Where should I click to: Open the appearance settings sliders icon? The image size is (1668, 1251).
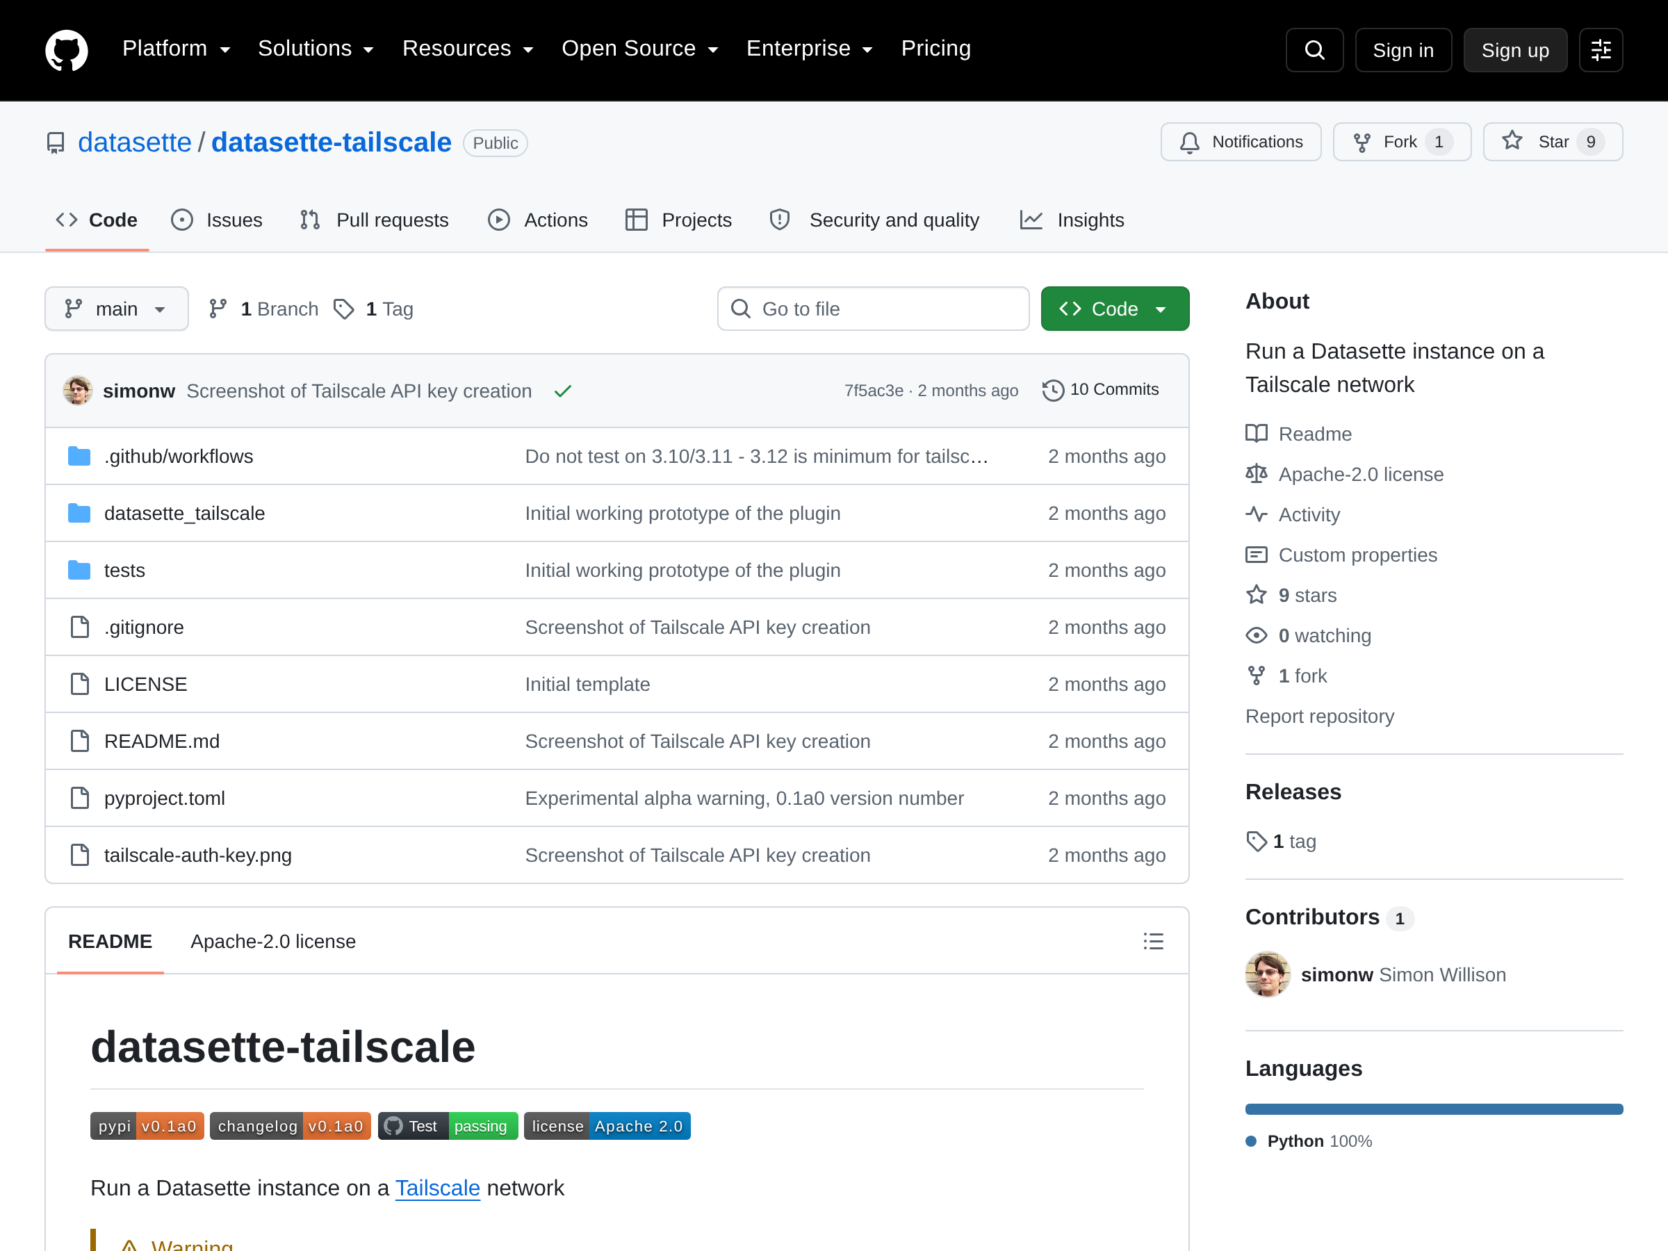tap(1600, 50)
